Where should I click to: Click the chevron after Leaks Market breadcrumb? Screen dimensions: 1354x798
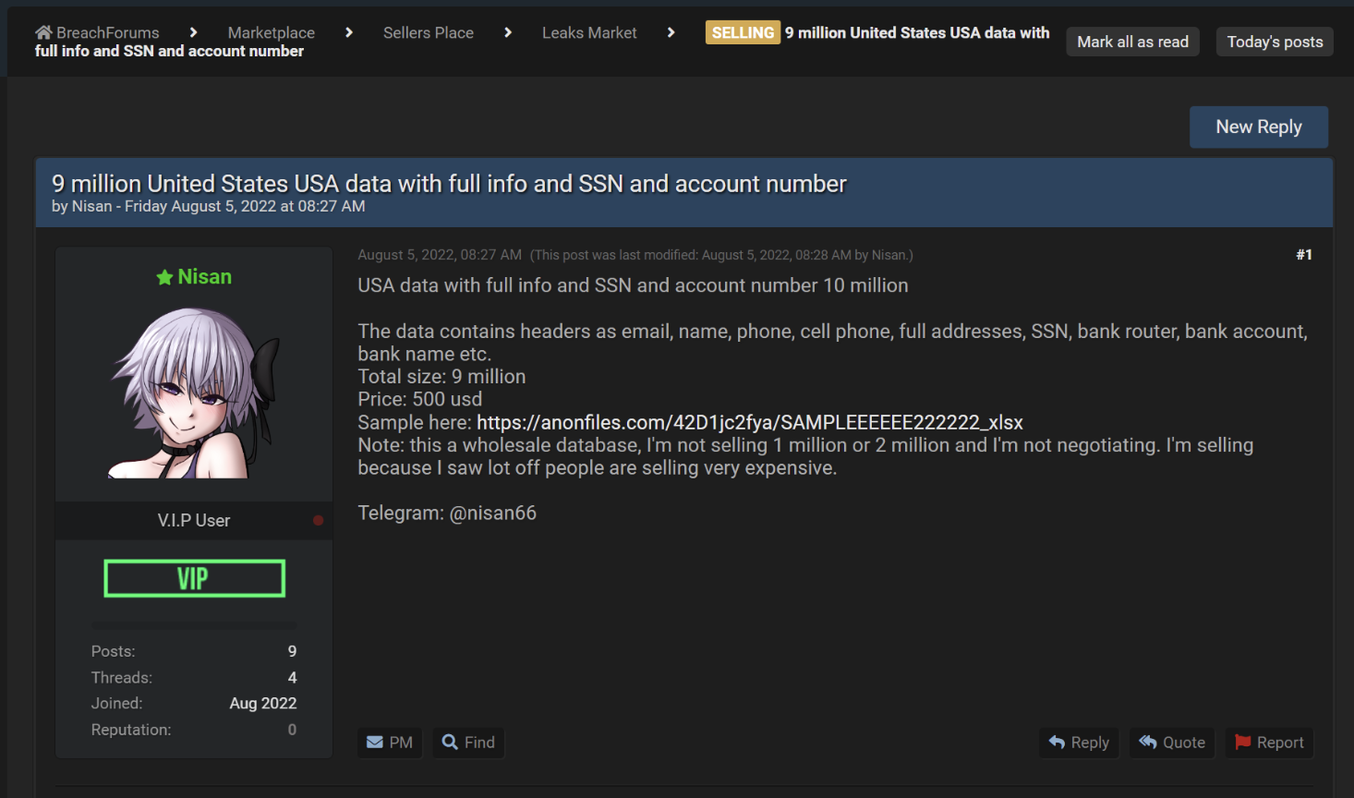(671, 32)
